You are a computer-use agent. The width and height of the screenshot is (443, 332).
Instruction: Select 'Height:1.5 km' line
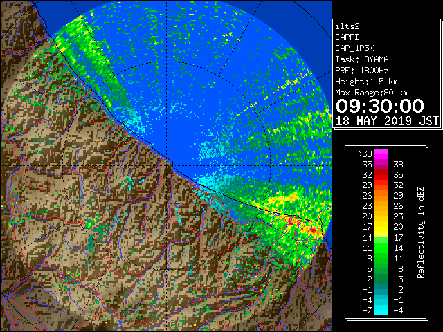pos(366,82)
